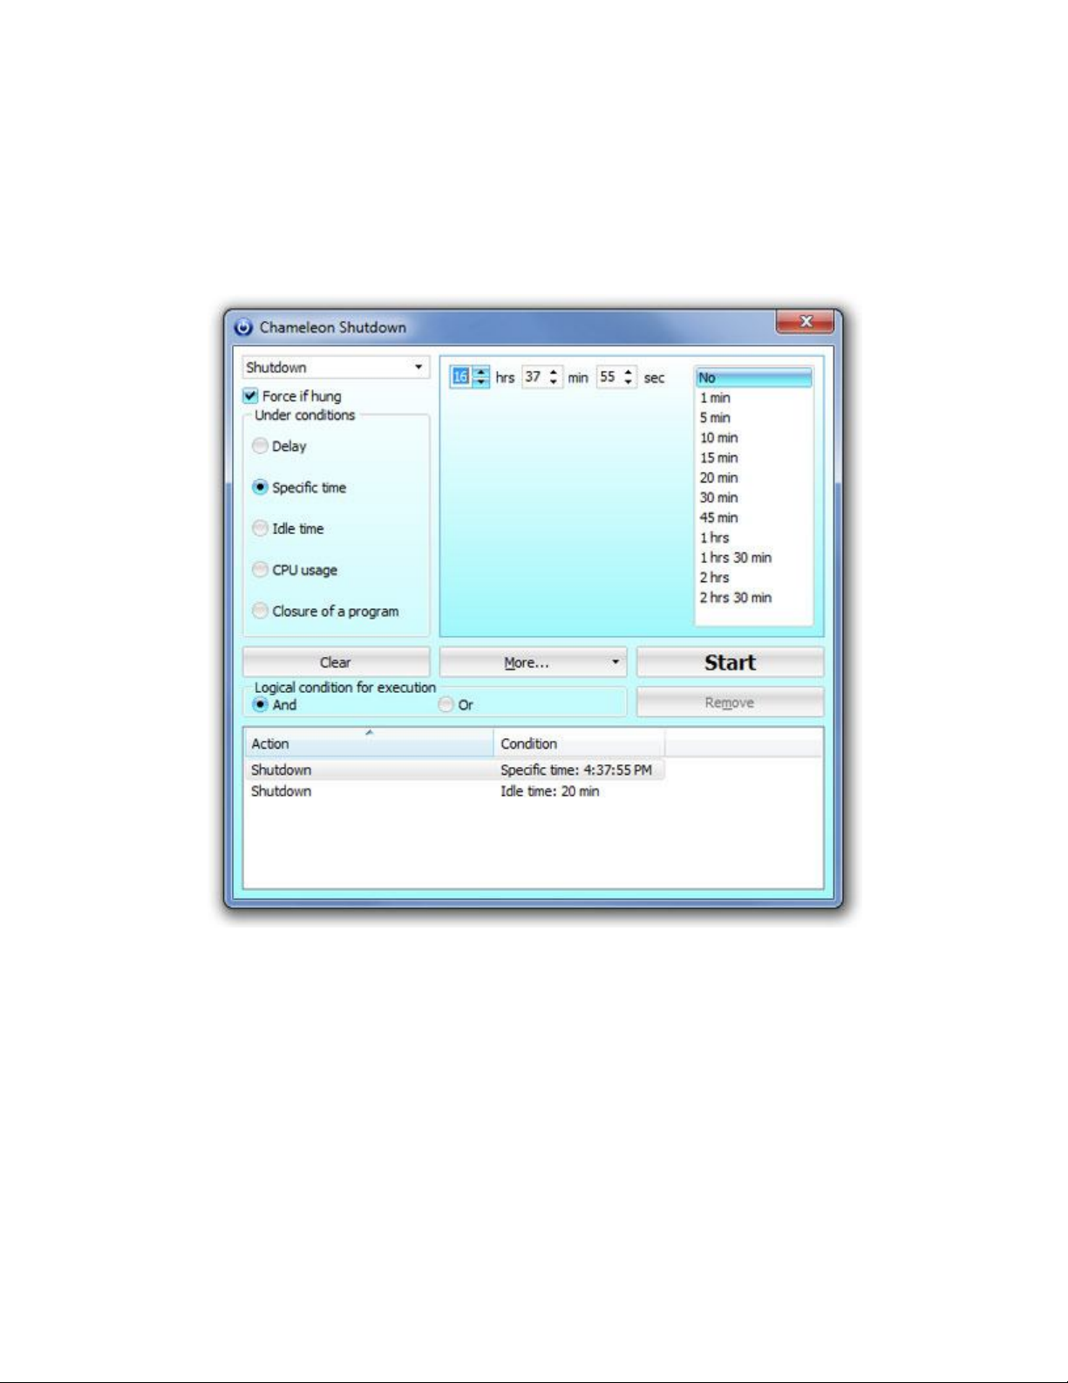Increase the minutes value with up arrow
This screenshot has width=1068, height=1383.
click(554, 373)
